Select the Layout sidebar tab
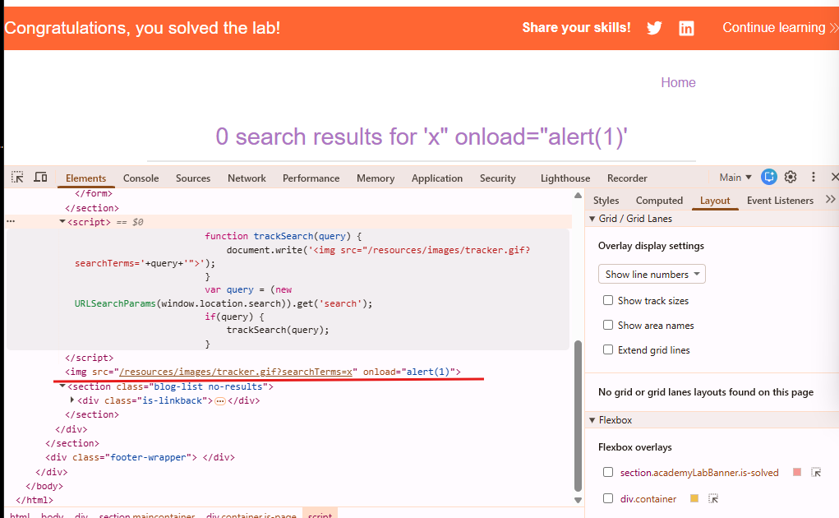The height and width of the screenshot is (518, 839). click(x=715, y=200)
